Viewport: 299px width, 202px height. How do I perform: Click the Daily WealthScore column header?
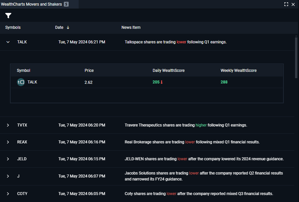pos(169,71)
